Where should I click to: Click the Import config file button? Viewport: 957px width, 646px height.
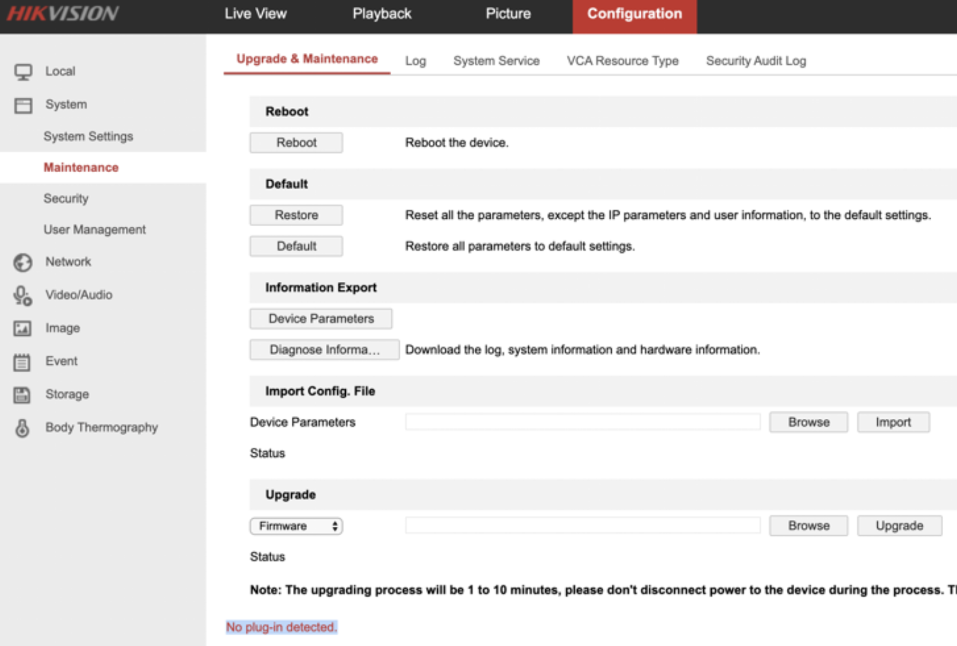(893, 422)
